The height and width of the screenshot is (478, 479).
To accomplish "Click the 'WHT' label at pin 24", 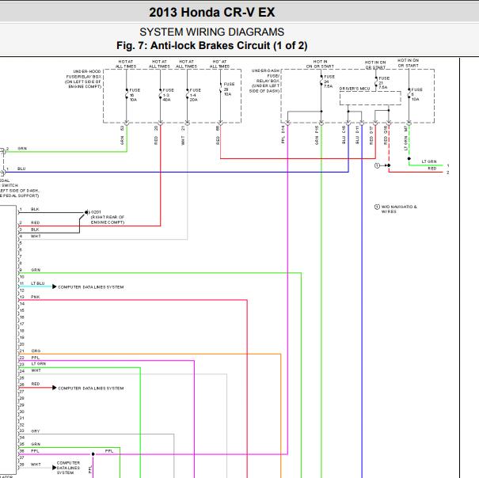I will [x=36, y=371].
